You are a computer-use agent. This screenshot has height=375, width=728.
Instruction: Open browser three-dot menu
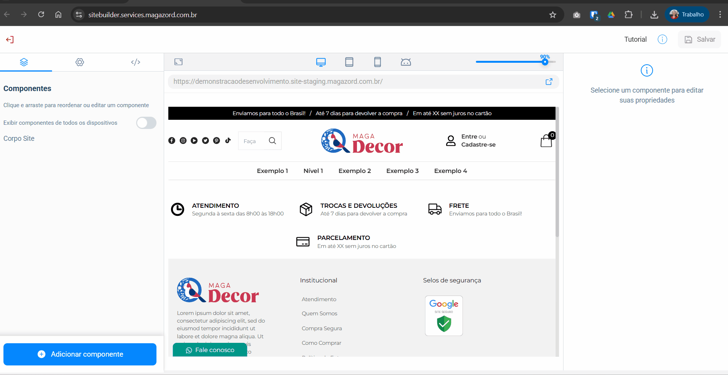[720, 15]
